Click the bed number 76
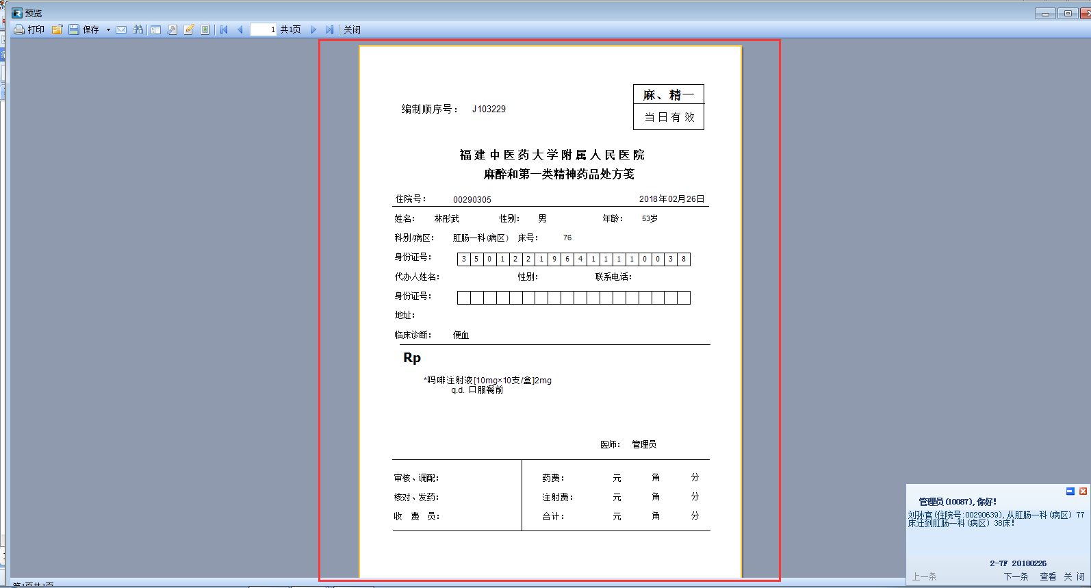The image size is (1091, 588). pos(567,238)
